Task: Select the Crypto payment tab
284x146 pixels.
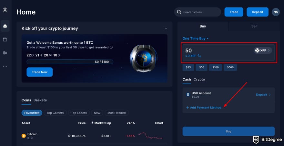Action: pos(199,80)
